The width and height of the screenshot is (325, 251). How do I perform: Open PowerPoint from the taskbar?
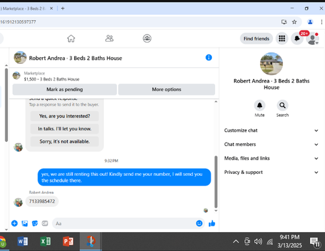coord(68,241)
